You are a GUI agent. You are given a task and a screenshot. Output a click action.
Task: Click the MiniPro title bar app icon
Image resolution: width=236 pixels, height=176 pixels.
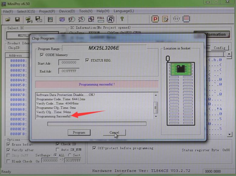[3, 4]
